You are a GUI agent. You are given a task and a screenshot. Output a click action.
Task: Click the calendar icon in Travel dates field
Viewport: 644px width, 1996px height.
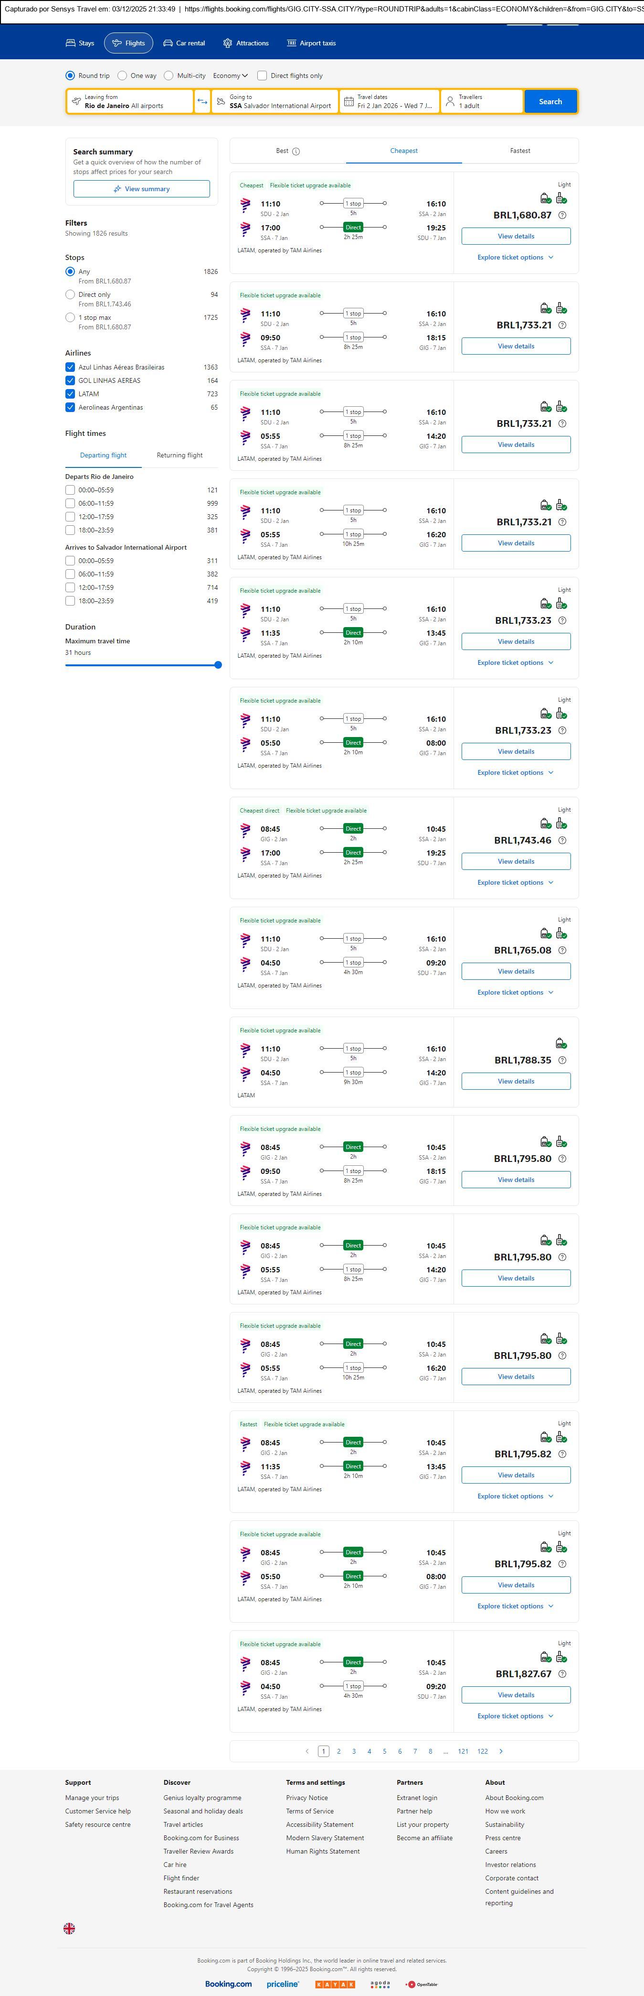[x=348, y=101]
